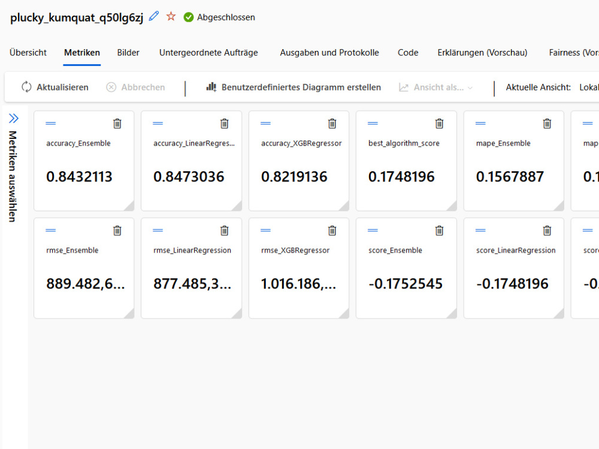Click the rmse_XGBRegressor card title

click(295, 250)
